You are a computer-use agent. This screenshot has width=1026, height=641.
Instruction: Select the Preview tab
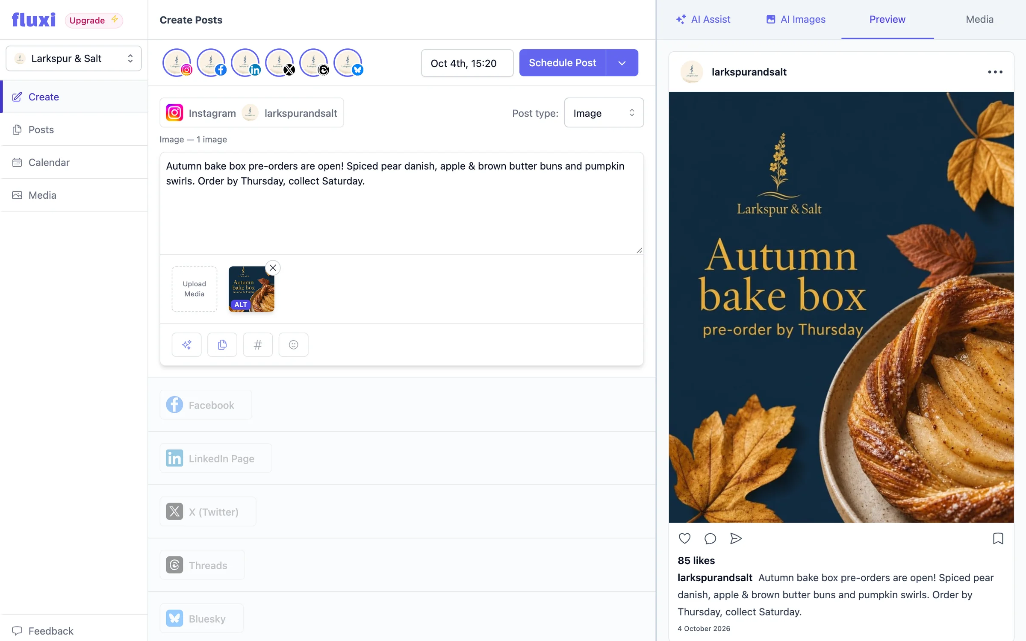pyautogui.click(x=887, y=20)
